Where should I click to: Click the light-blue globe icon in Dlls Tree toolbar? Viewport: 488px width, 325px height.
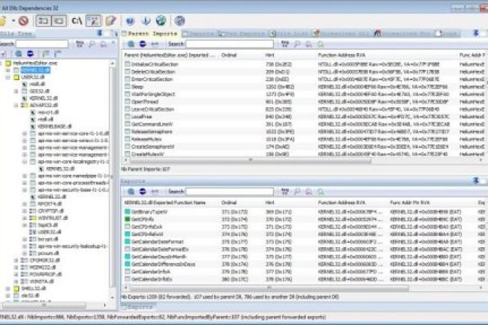point(19,54)
